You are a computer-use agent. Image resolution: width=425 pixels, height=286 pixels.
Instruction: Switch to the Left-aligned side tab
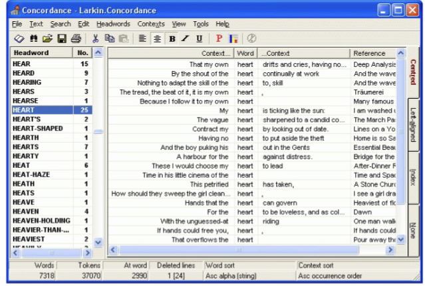[413, 125]
